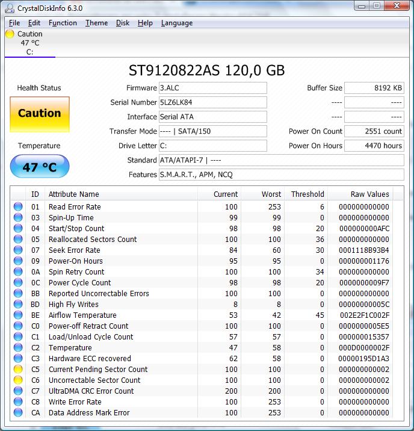Select the Uncorrectable Sector Count text
The height and width of the screenshot is (431, 414).
click(x=94, y=380)
